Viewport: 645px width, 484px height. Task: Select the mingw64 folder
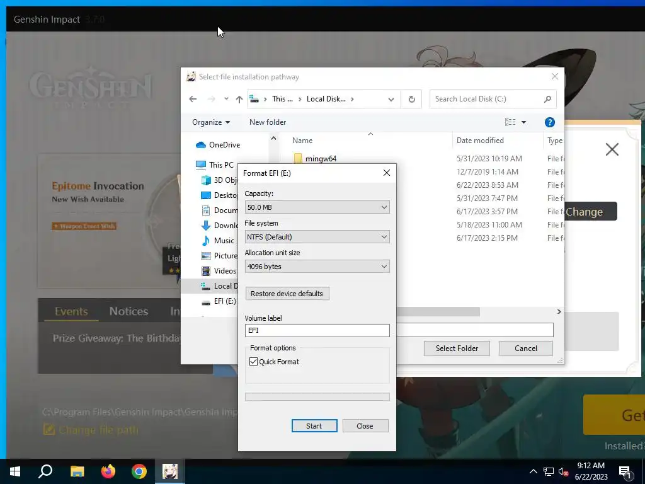pos(316,158)
